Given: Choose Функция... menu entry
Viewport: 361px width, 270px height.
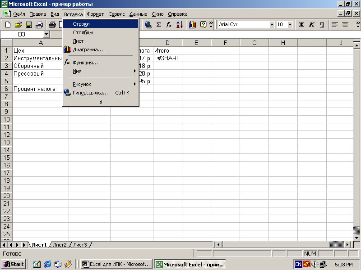Looking at the screenshot, I should point(101,63).
